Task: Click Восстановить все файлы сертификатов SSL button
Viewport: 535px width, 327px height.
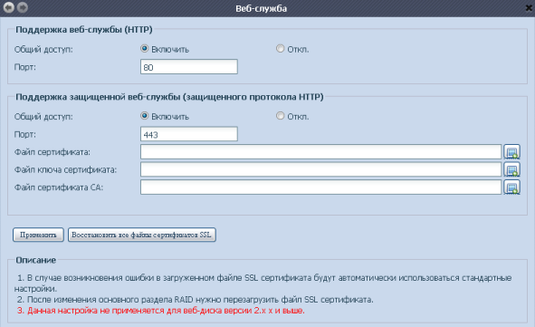Action: coord(141,235)
